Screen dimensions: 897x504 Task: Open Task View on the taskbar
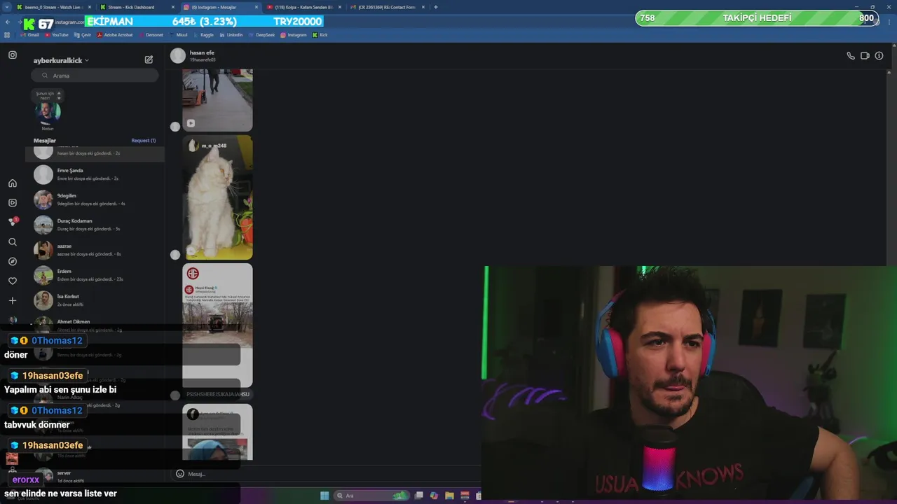pyautogui.click(x=418, y=496)
